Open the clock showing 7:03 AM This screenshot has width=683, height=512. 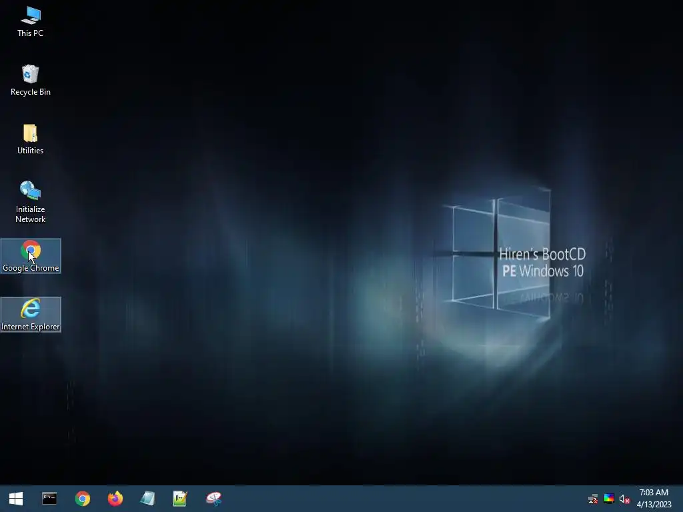(x=654, y=499)
